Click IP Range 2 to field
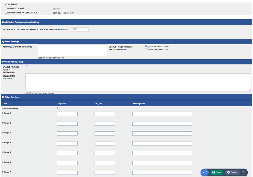The height and width of the screenshot is (177, 253). point(105,124)
